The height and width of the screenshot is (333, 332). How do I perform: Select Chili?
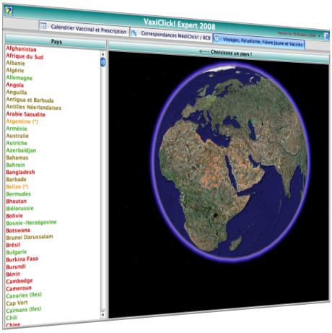click(12, 318)
